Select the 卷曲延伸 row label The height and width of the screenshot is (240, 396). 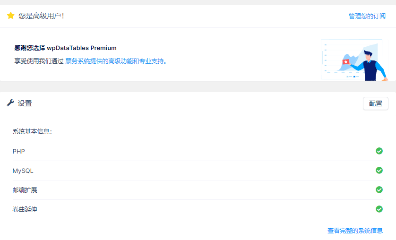tap(25, 209)
